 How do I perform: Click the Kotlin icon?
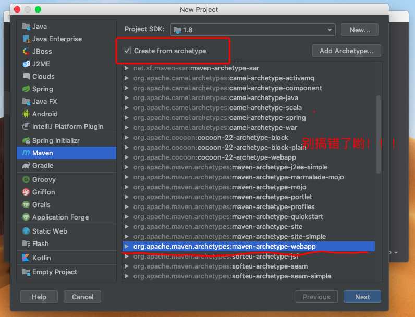click(26, 258)
